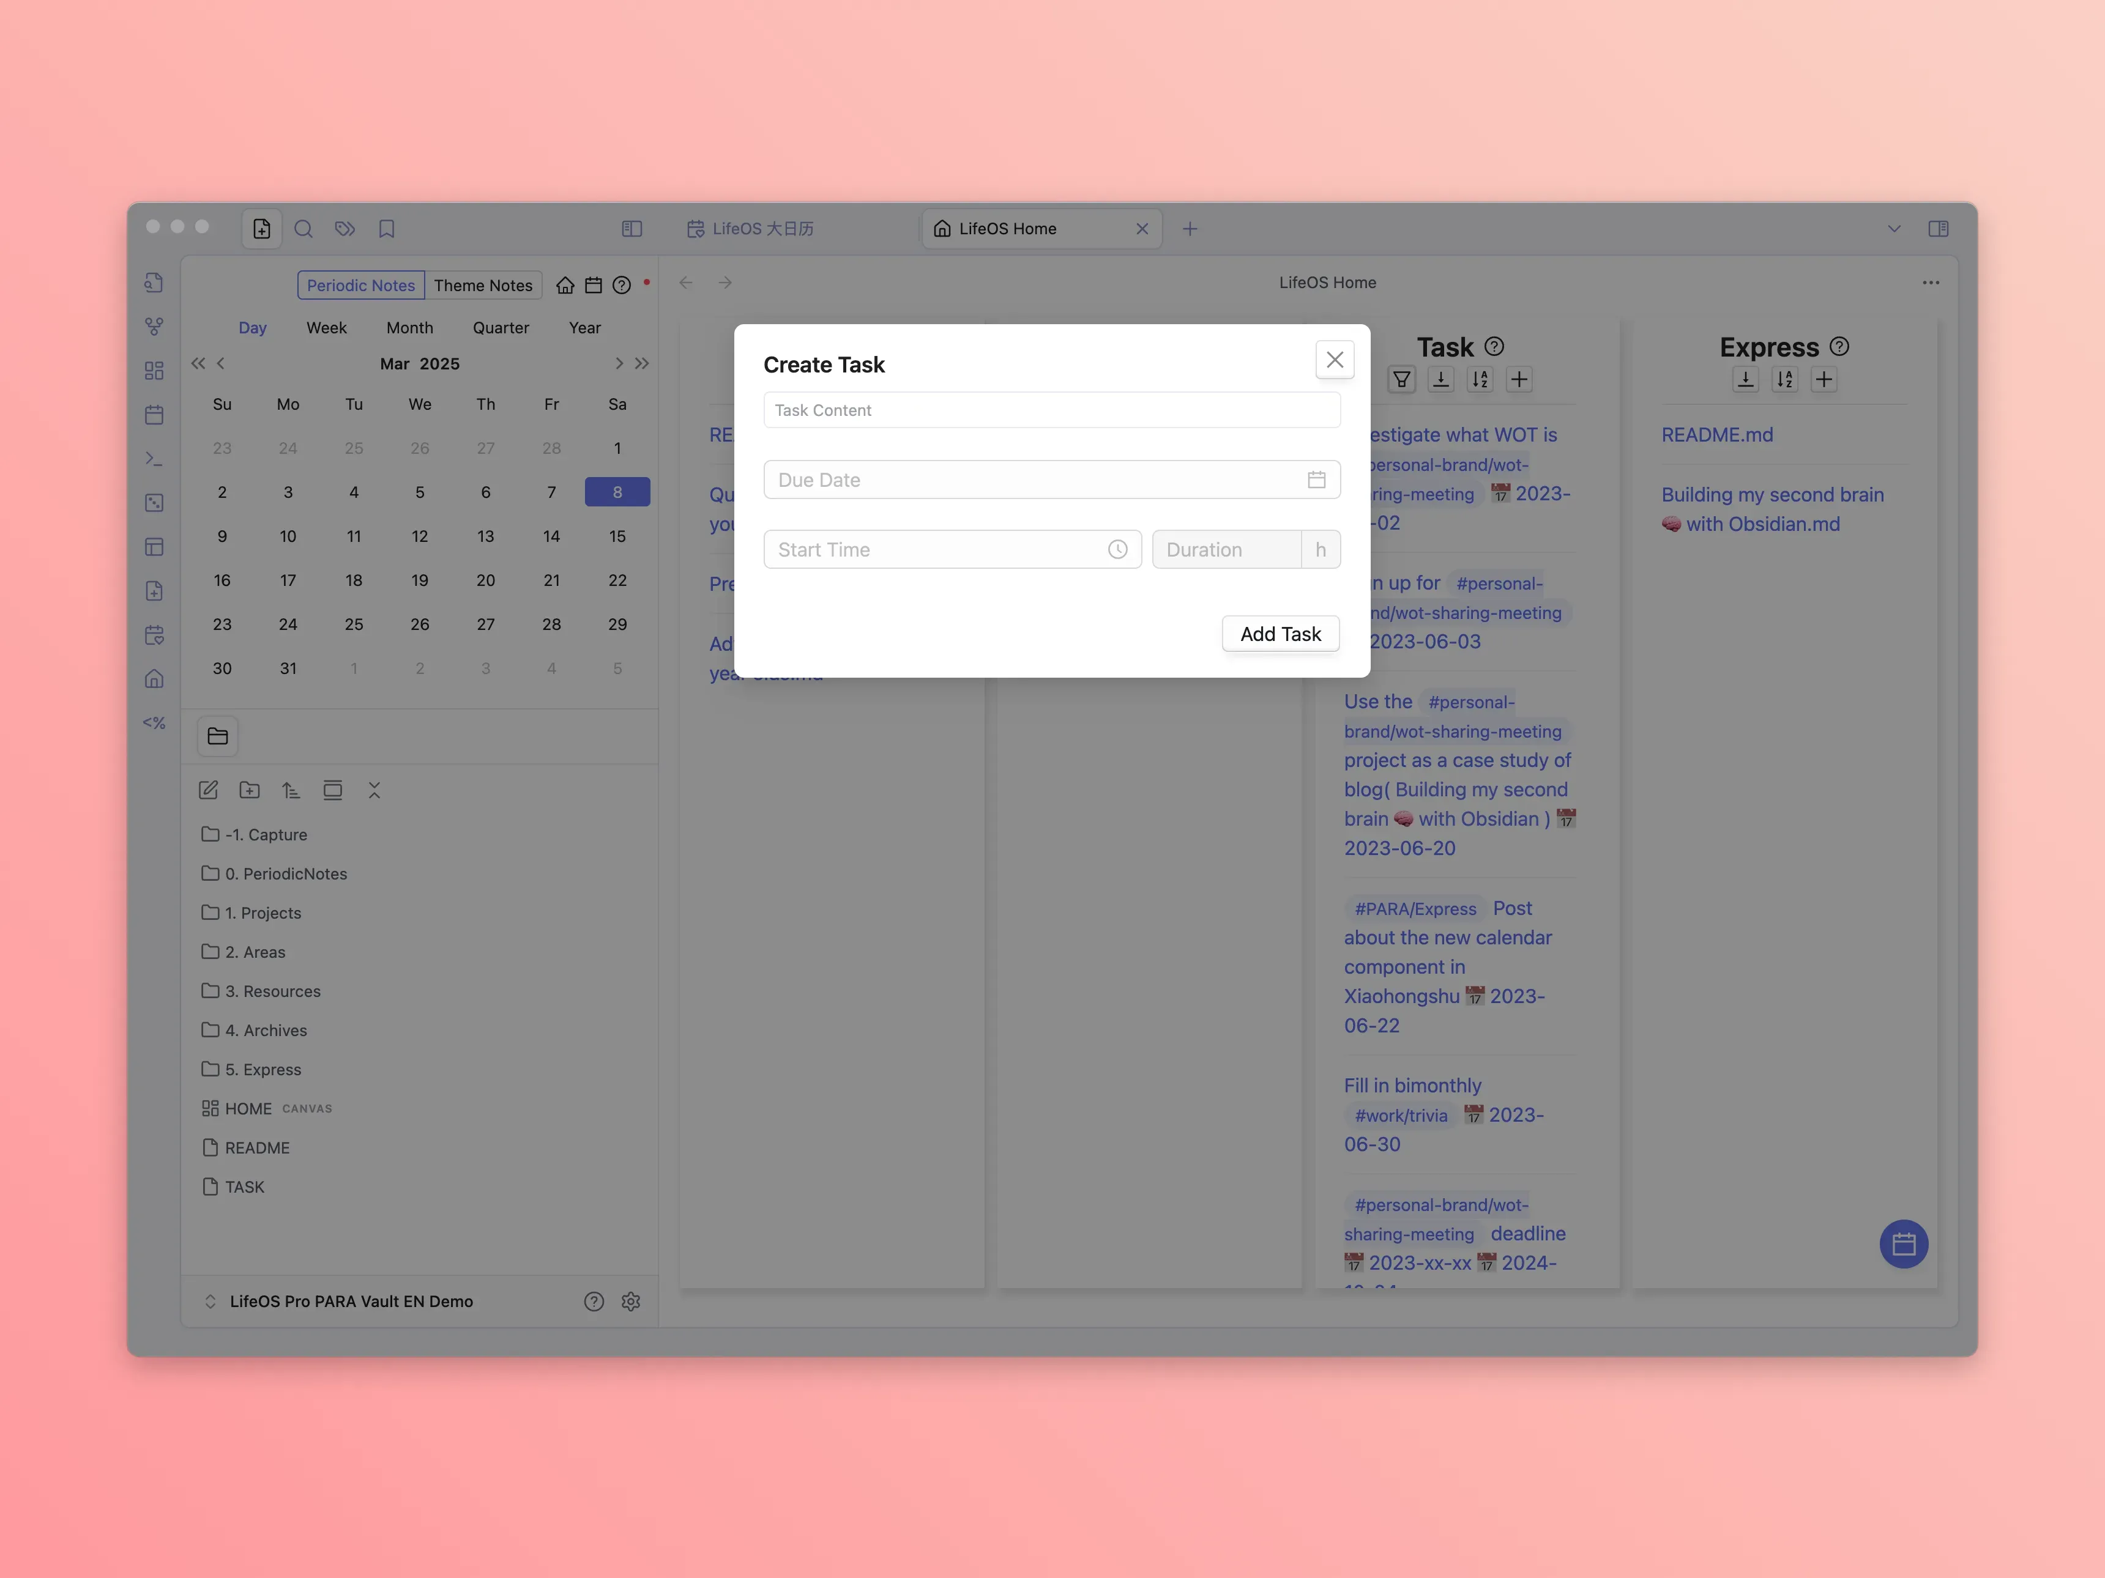Click the Start Time clock icon
The width and height of the screenshot is (2105, 1578).
click(x=1117, y=550)
